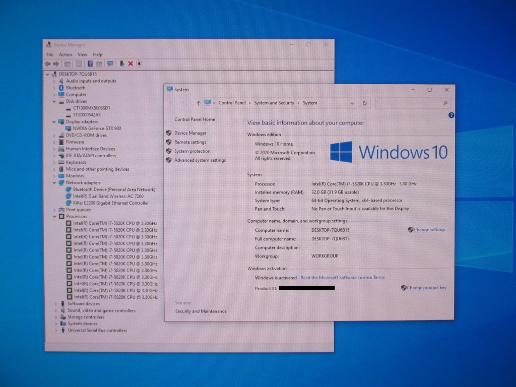The height and width of the screenshot is (387, 516).
Task: Open Remote settings link
Action: point(190,142)
